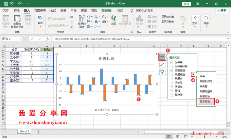
Task: Toggle the Legend (图例) checkbox
Action: click(171, 91)
